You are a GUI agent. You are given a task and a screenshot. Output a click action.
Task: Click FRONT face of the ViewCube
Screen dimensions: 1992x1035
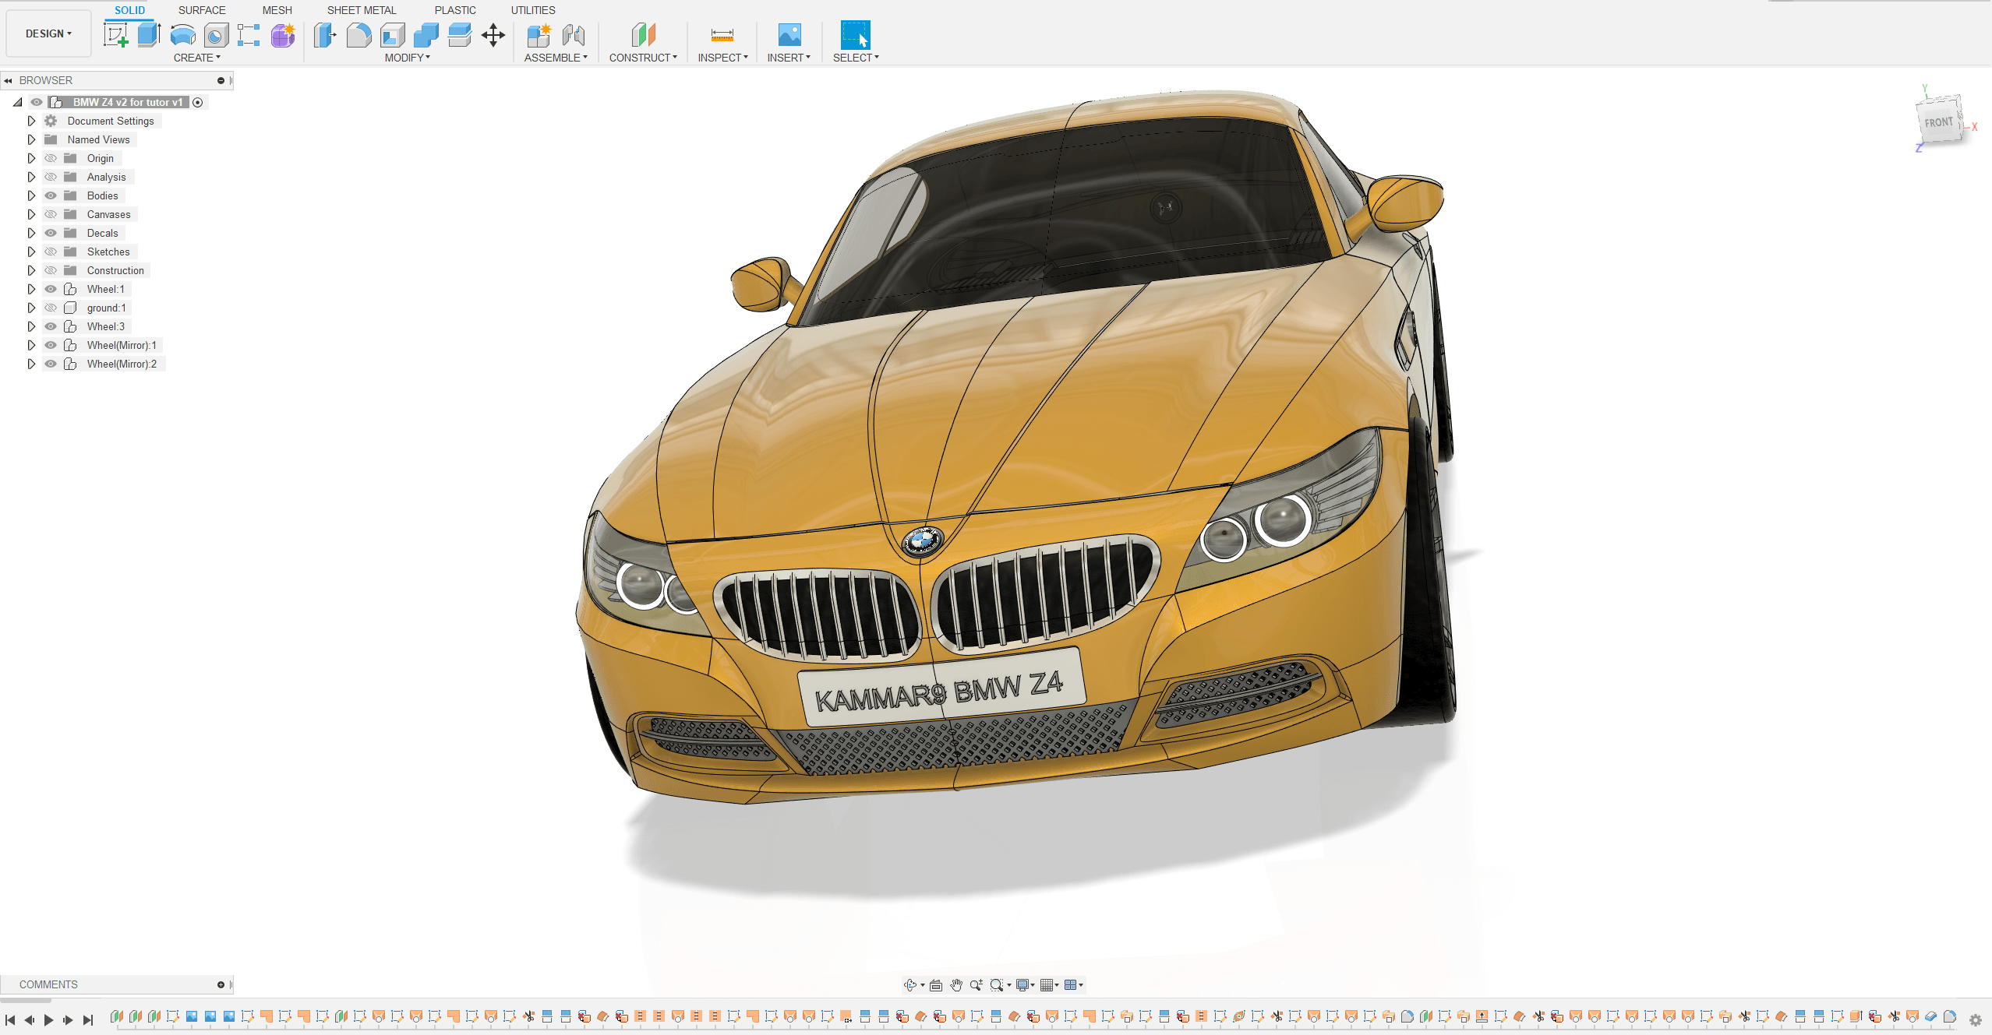[x=1939, y=122]
